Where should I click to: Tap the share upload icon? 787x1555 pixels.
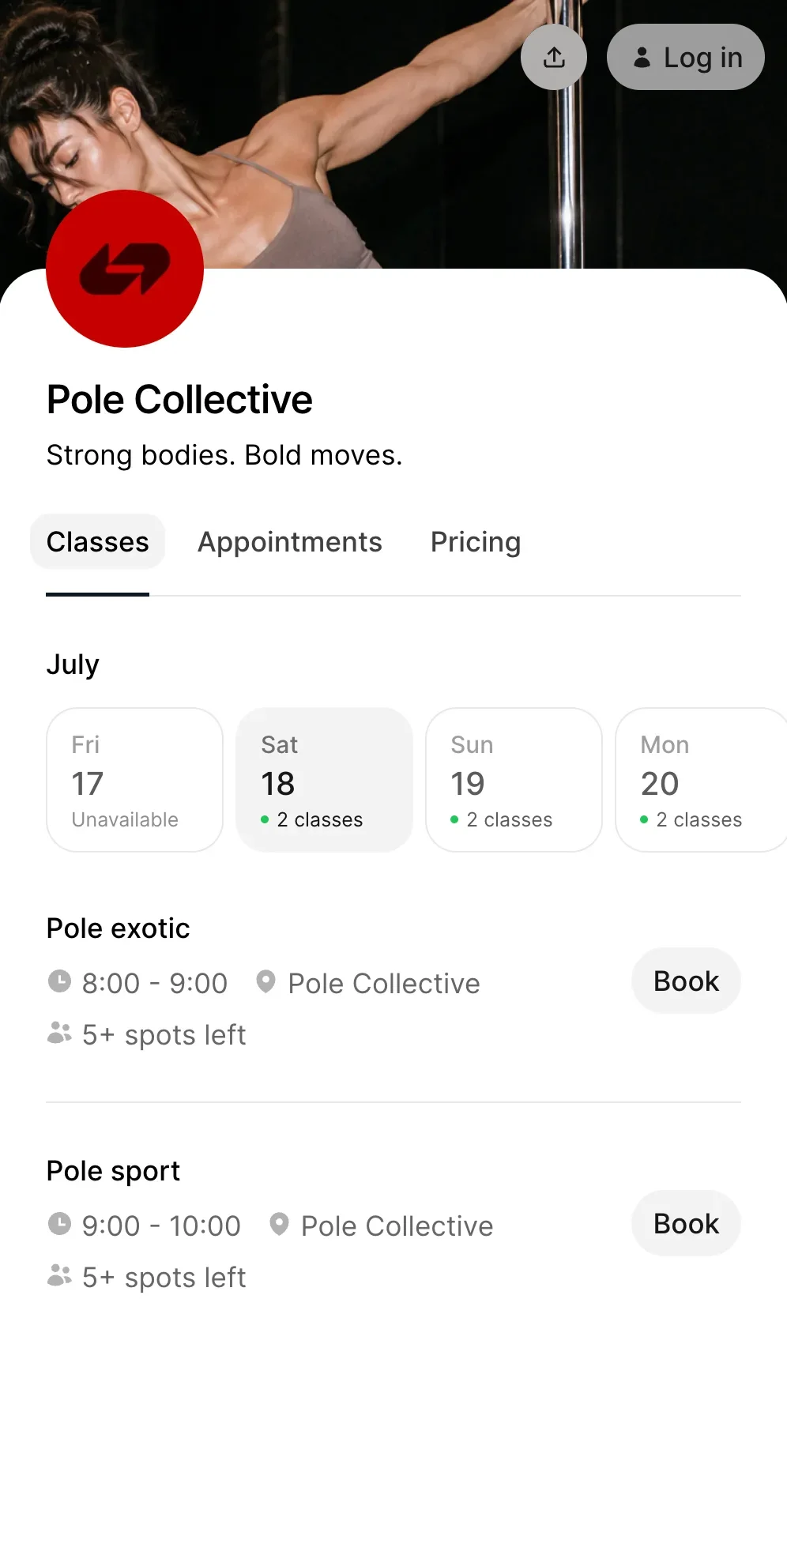point(554,57)
